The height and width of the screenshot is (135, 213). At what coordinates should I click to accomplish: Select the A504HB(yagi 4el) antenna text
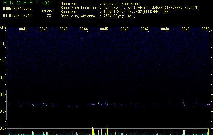coord(120,16)
